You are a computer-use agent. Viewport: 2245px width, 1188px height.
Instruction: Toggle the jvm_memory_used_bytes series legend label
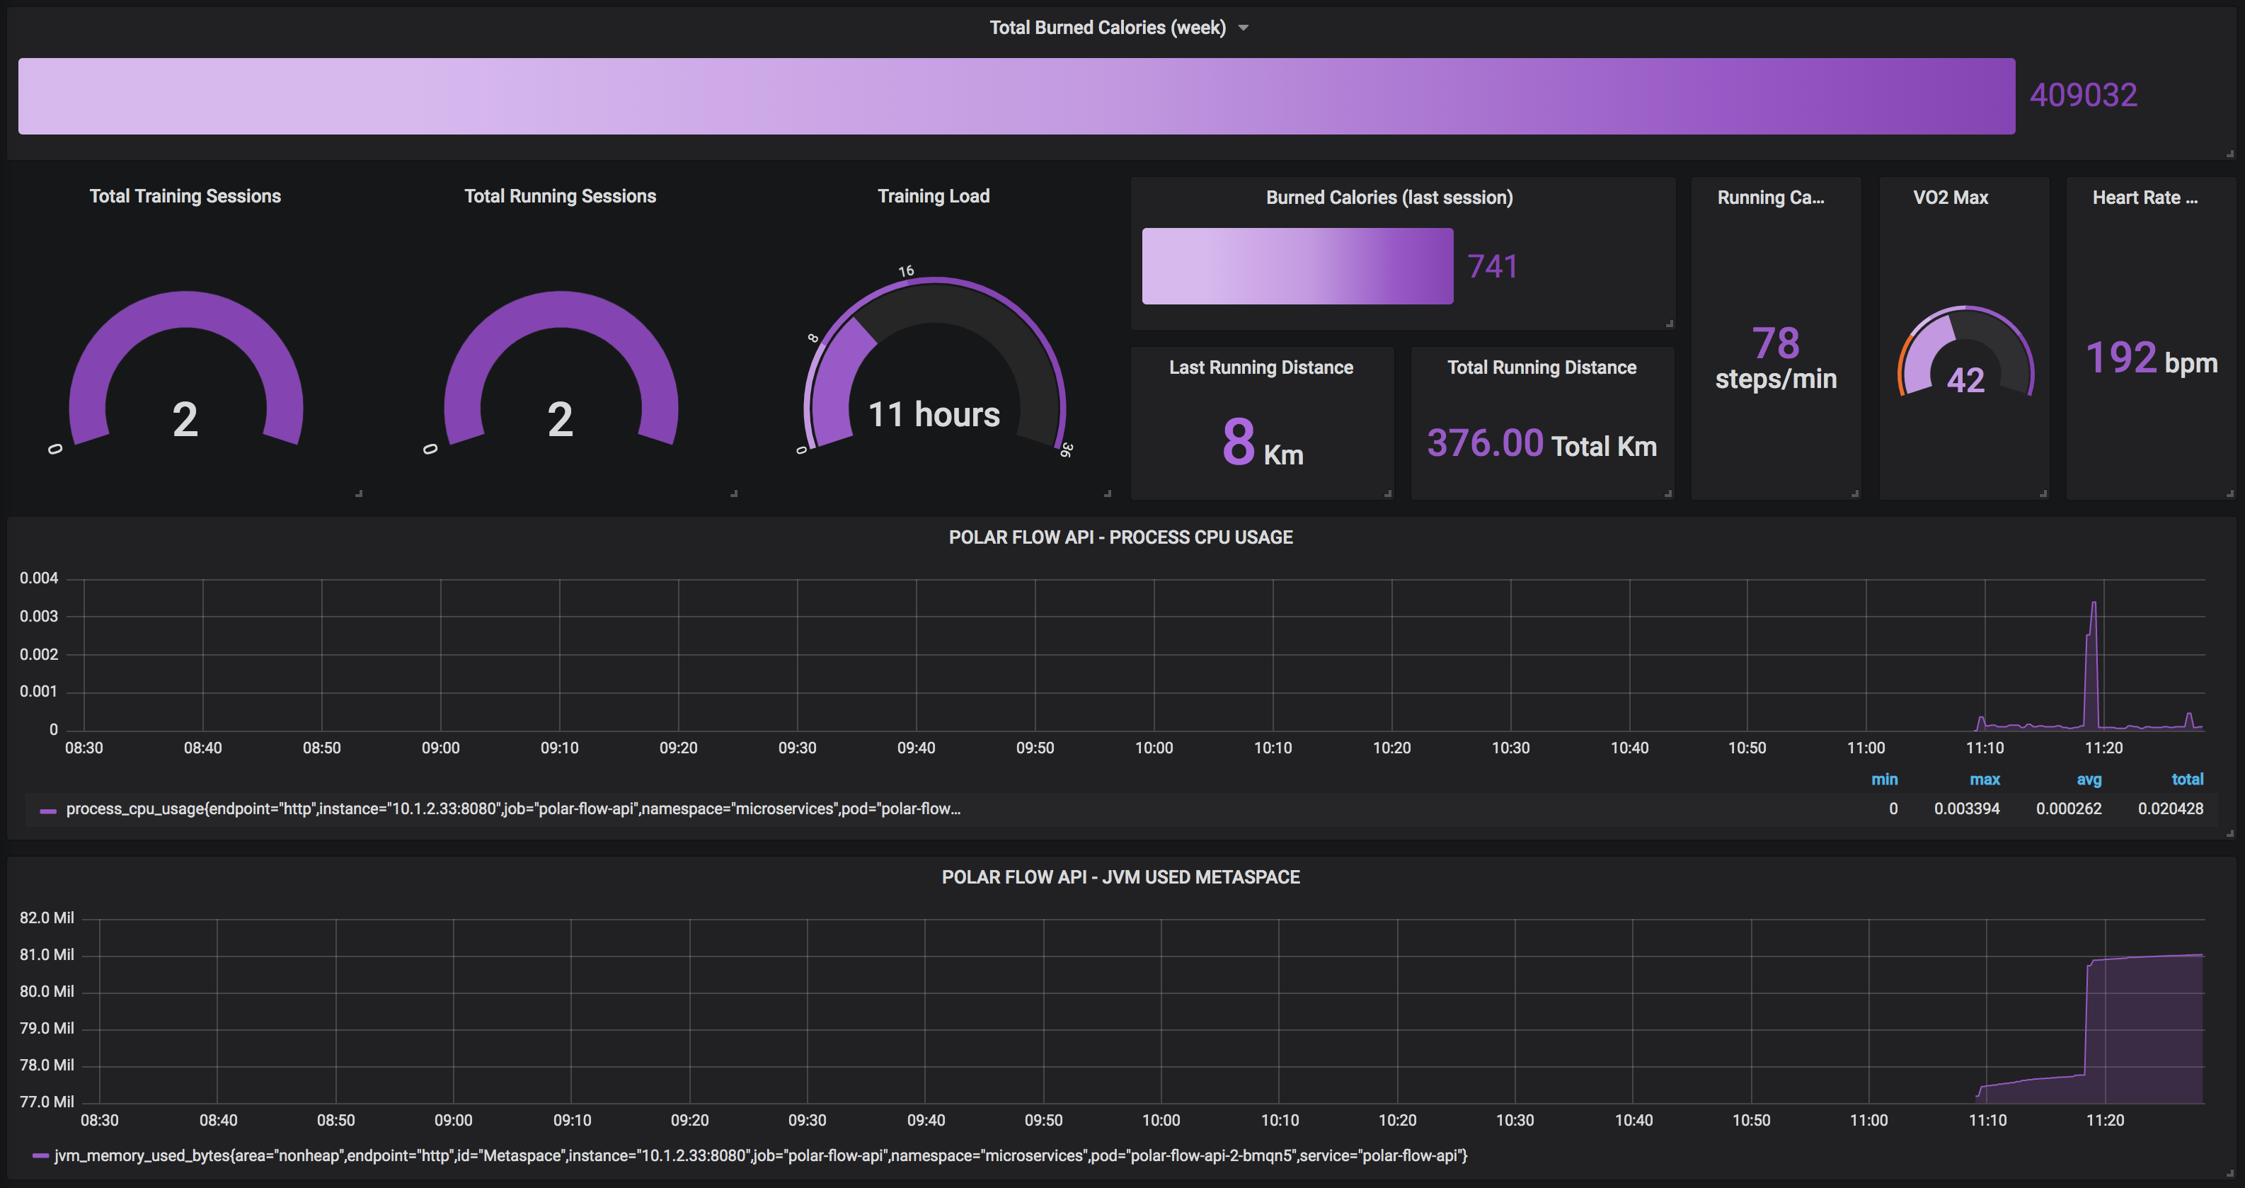point(760,1155)
